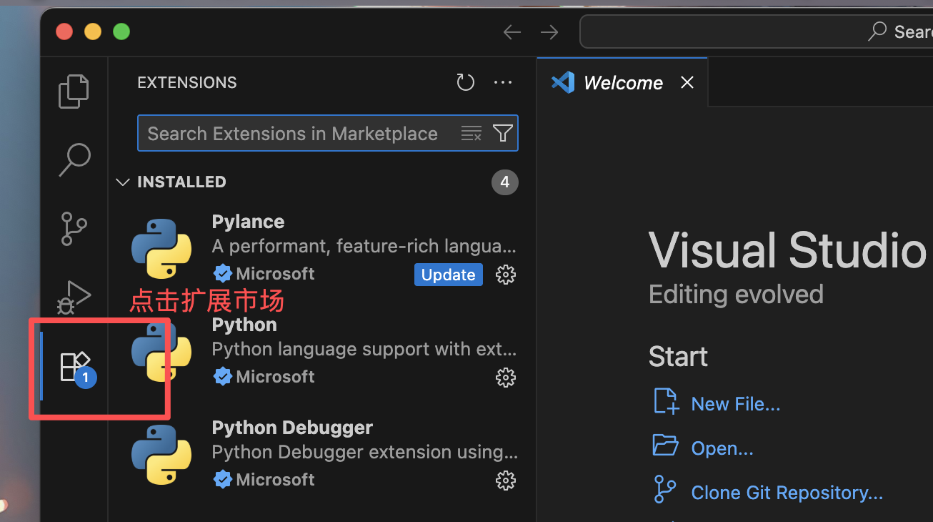Screen dimensions: 933x522
Task: Open the Explorer view in activity bar
Action: [74, 92]
